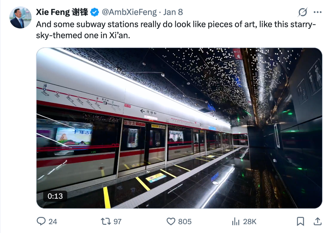Click the verified blue checkmark badge
The height and width of the screenshot is (233, 331).
click(94, 12)
